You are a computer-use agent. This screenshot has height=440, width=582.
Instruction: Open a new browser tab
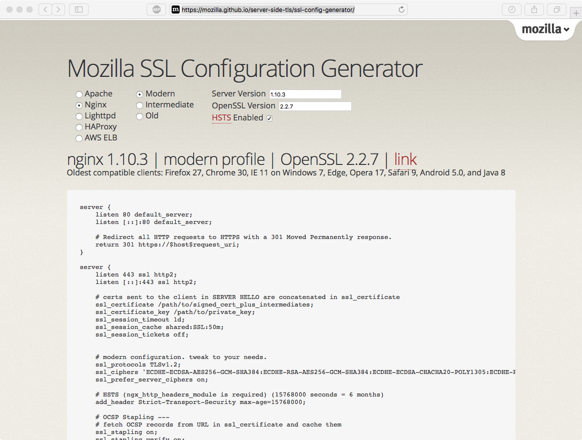point(576,12)
